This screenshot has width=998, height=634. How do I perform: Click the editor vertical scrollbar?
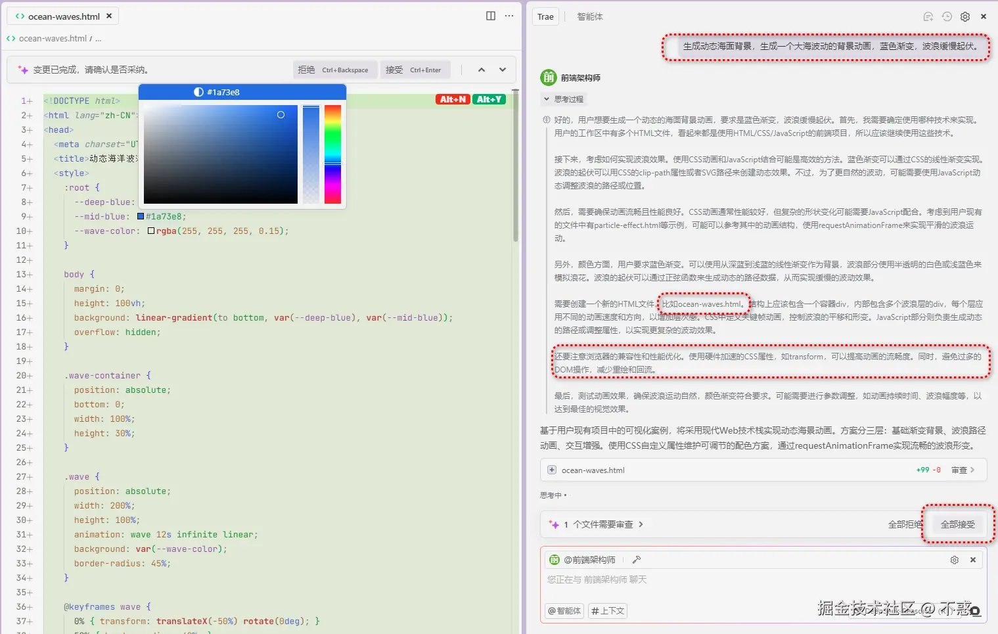[516, 164]
